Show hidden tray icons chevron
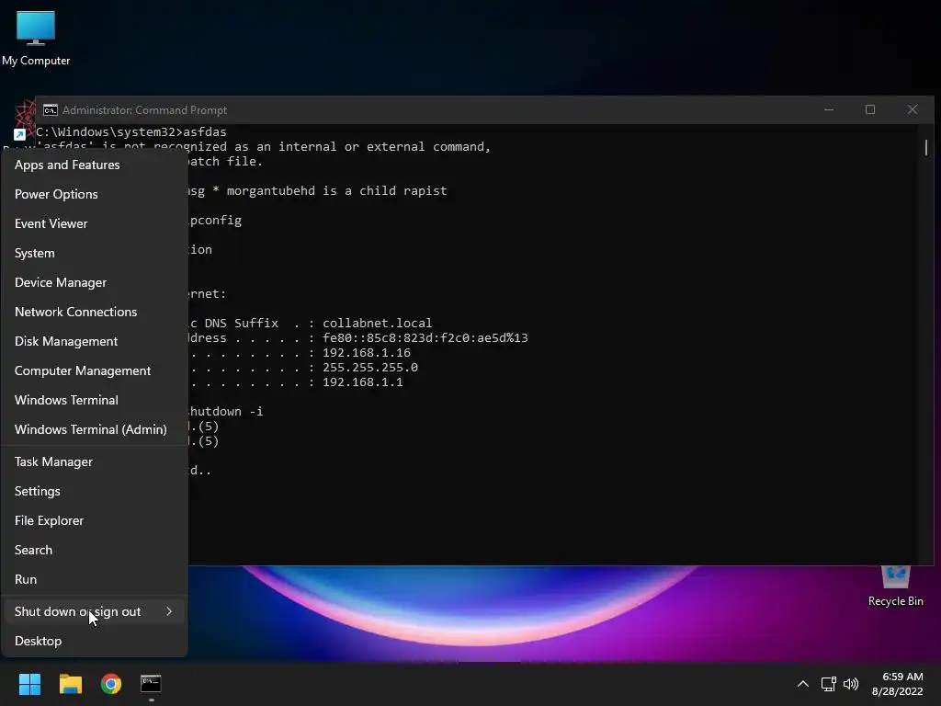Image resolution: width=941 pixels, height=706 pixels. coord(802,684)
